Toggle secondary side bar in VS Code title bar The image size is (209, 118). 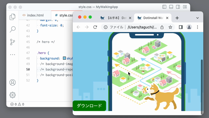point(178,7)
